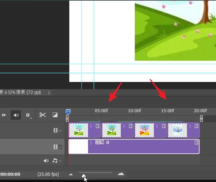The width and height of the screenshot is (216, 182).
Task: Open motion panel of first clip
Action: pyautogui.click(x=97, y=126)
